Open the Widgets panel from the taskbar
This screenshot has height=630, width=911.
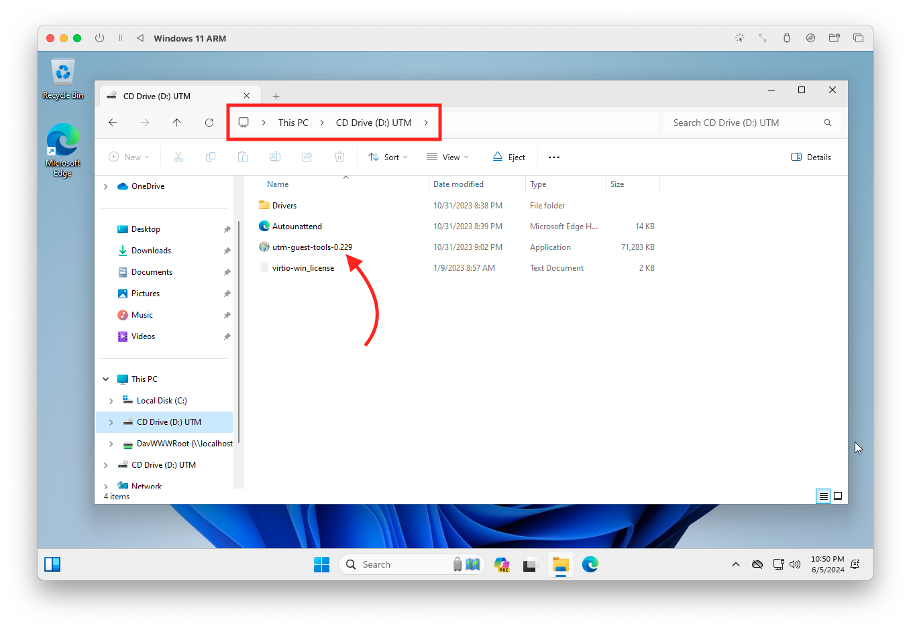coord(52,564)
